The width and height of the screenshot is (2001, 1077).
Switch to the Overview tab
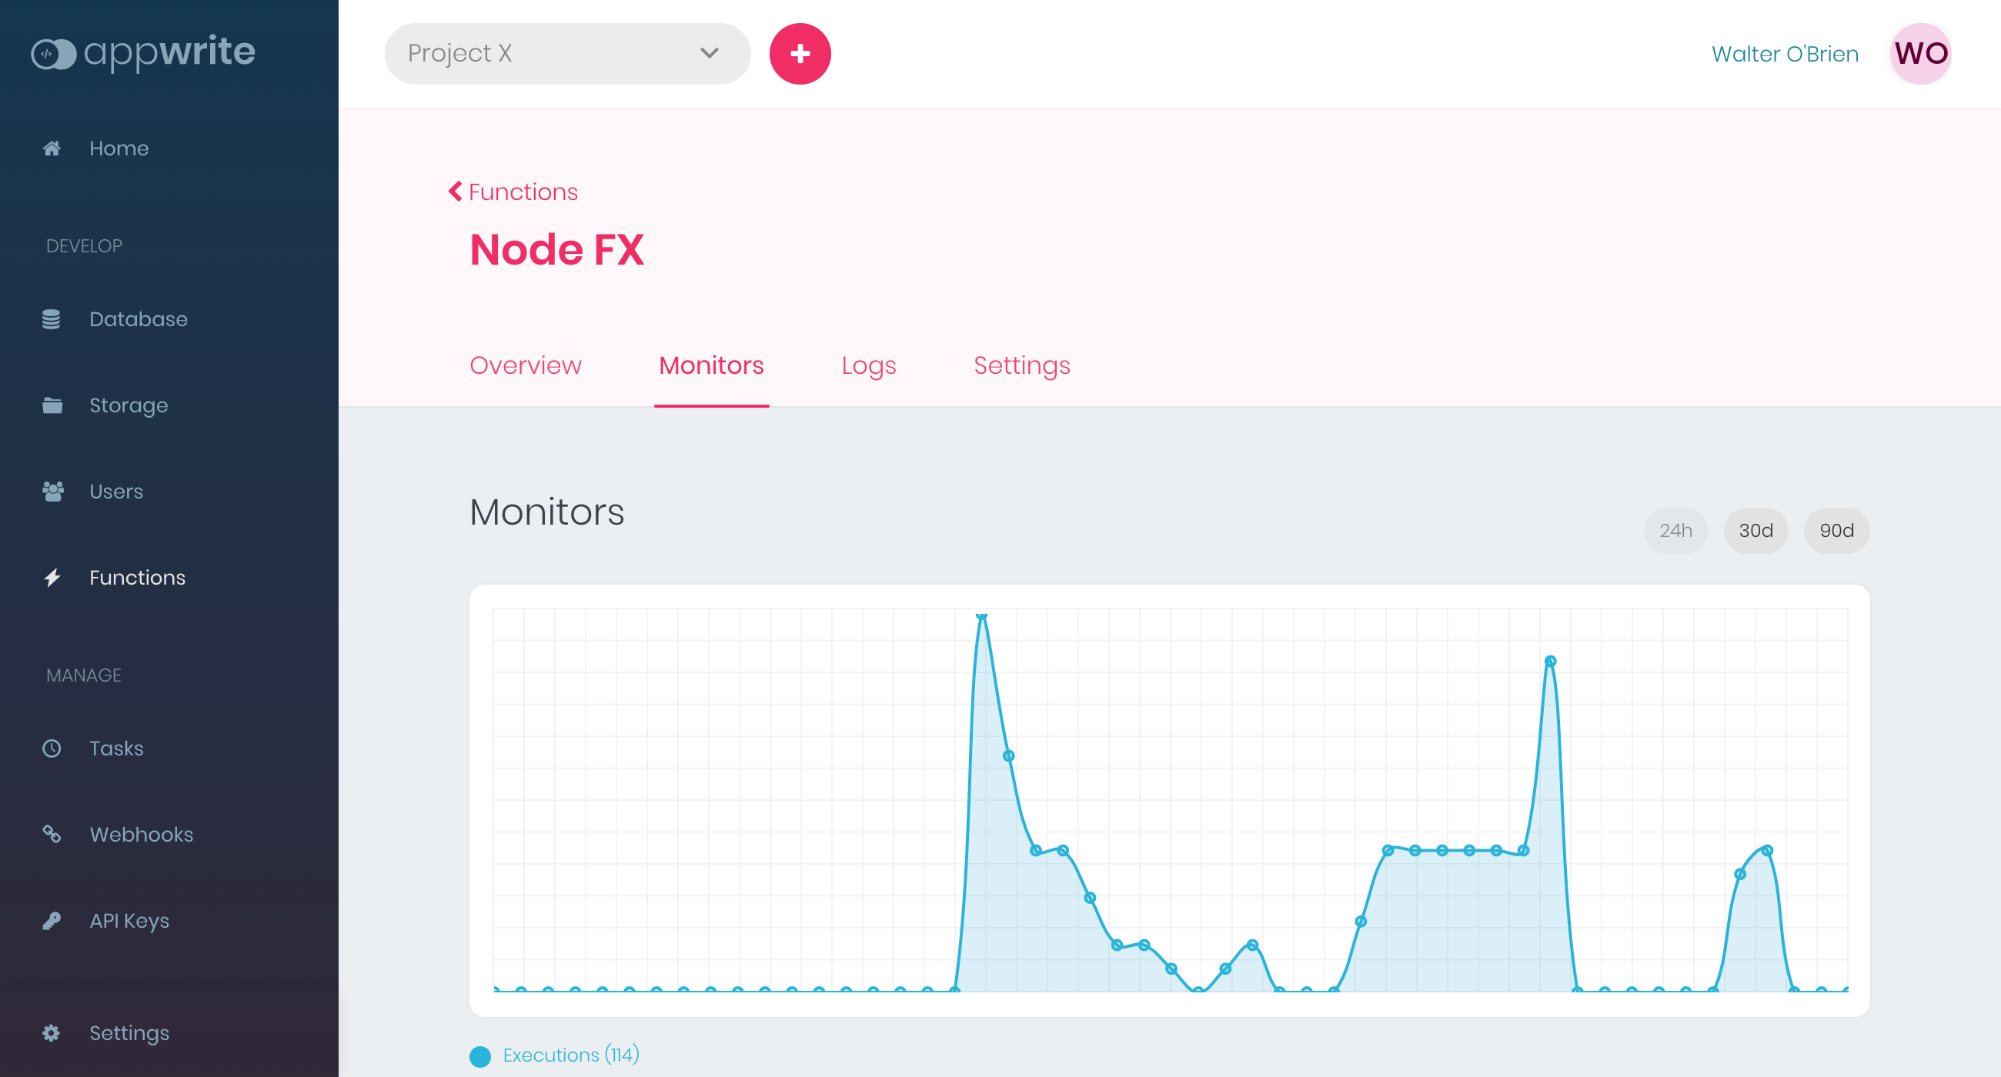tap(526, 365)
